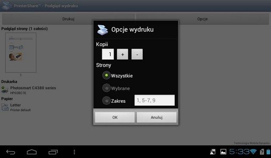Tap the PrinterShare notification icon in status bar
The image size is (271, 158).
pyautogui.click(x=213, y=152)
